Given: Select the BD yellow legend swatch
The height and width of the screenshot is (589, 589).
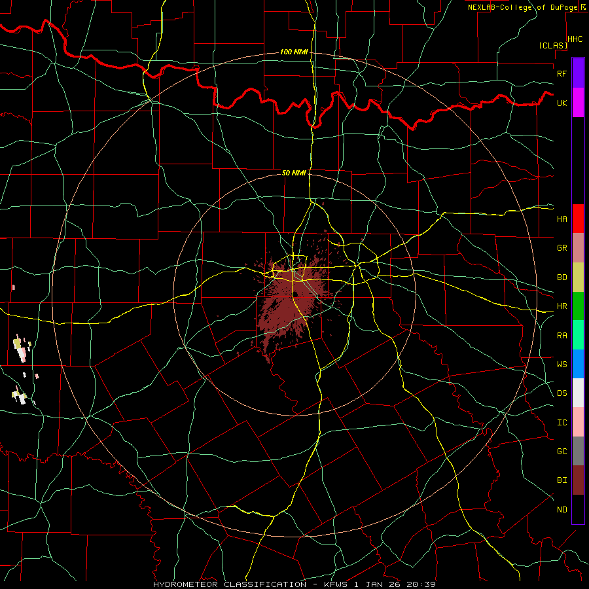Looking at the screenshot, I should pyautogui.click(x=578, y=277).
